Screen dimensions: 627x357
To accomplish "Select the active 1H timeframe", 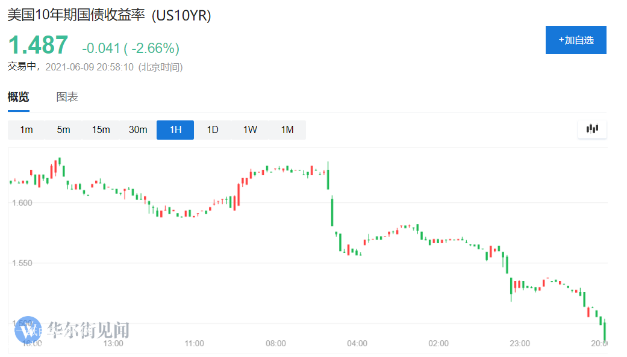I will pos(175,130).
